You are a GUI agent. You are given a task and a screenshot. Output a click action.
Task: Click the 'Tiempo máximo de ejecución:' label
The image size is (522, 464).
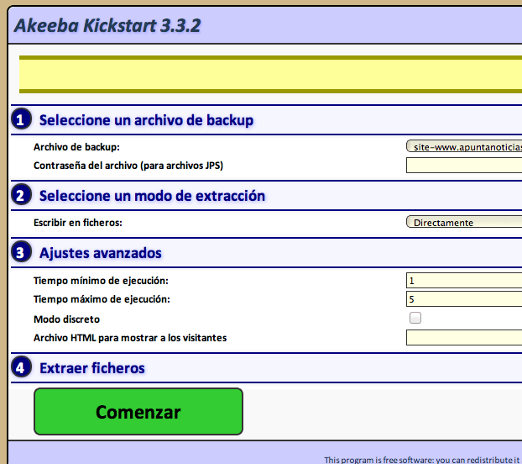[x=102, y=299]
